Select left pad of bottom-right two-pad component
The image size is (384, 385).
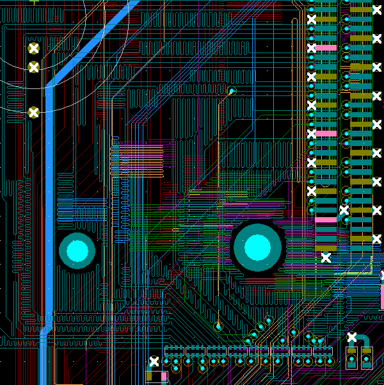point(351,357)
